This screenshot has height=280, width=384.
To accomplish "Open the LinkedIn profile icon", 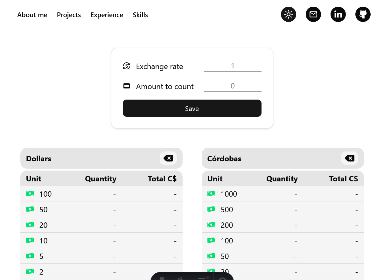I will pyautogui.click(x=338, y=15).
